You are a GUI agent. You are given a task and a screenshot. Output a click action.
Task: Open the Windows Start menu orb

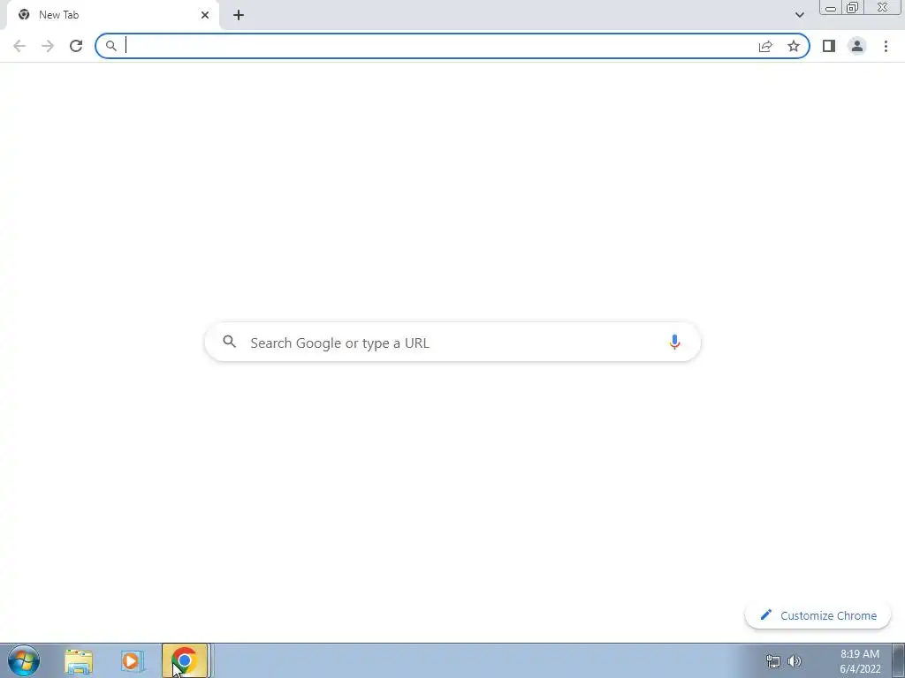point(24,660)
